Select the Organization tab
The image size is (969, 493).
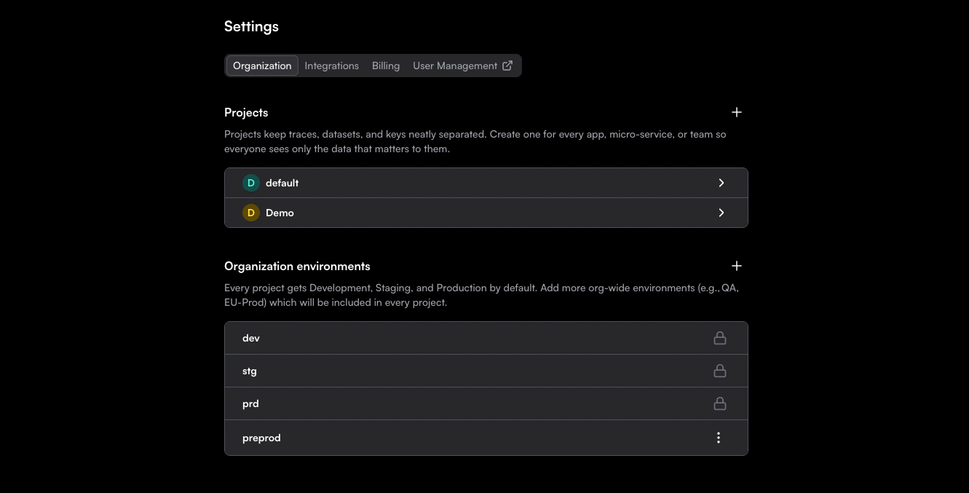[262, 66]
